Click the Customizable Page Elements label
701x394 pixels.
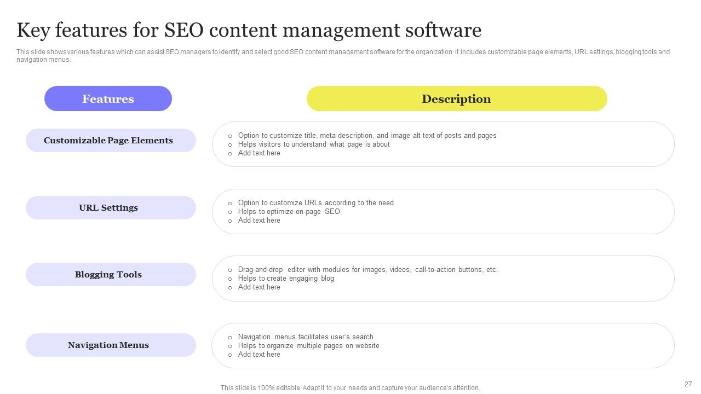click(111, 141)
